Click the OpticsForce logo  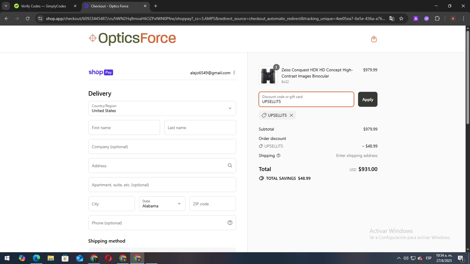[x=132, y=38]
